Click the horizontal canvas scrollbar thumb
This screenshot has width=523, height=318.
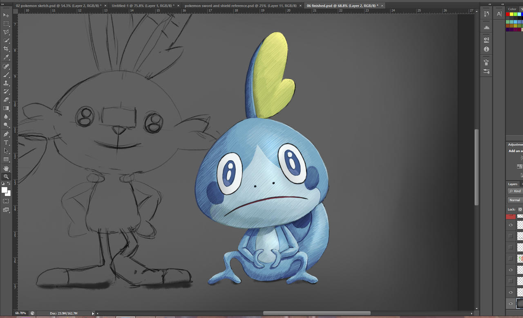[x=317, y=313]
